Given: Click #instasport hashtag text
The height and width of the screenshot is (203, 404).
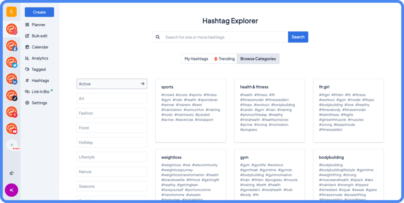Looking at the screenshot, I should [204, 120].
